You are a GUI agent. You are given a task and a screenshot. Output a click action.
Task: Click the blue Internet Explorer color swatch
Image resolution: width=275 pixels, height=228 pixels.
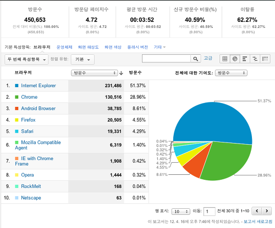coord(16,86)
